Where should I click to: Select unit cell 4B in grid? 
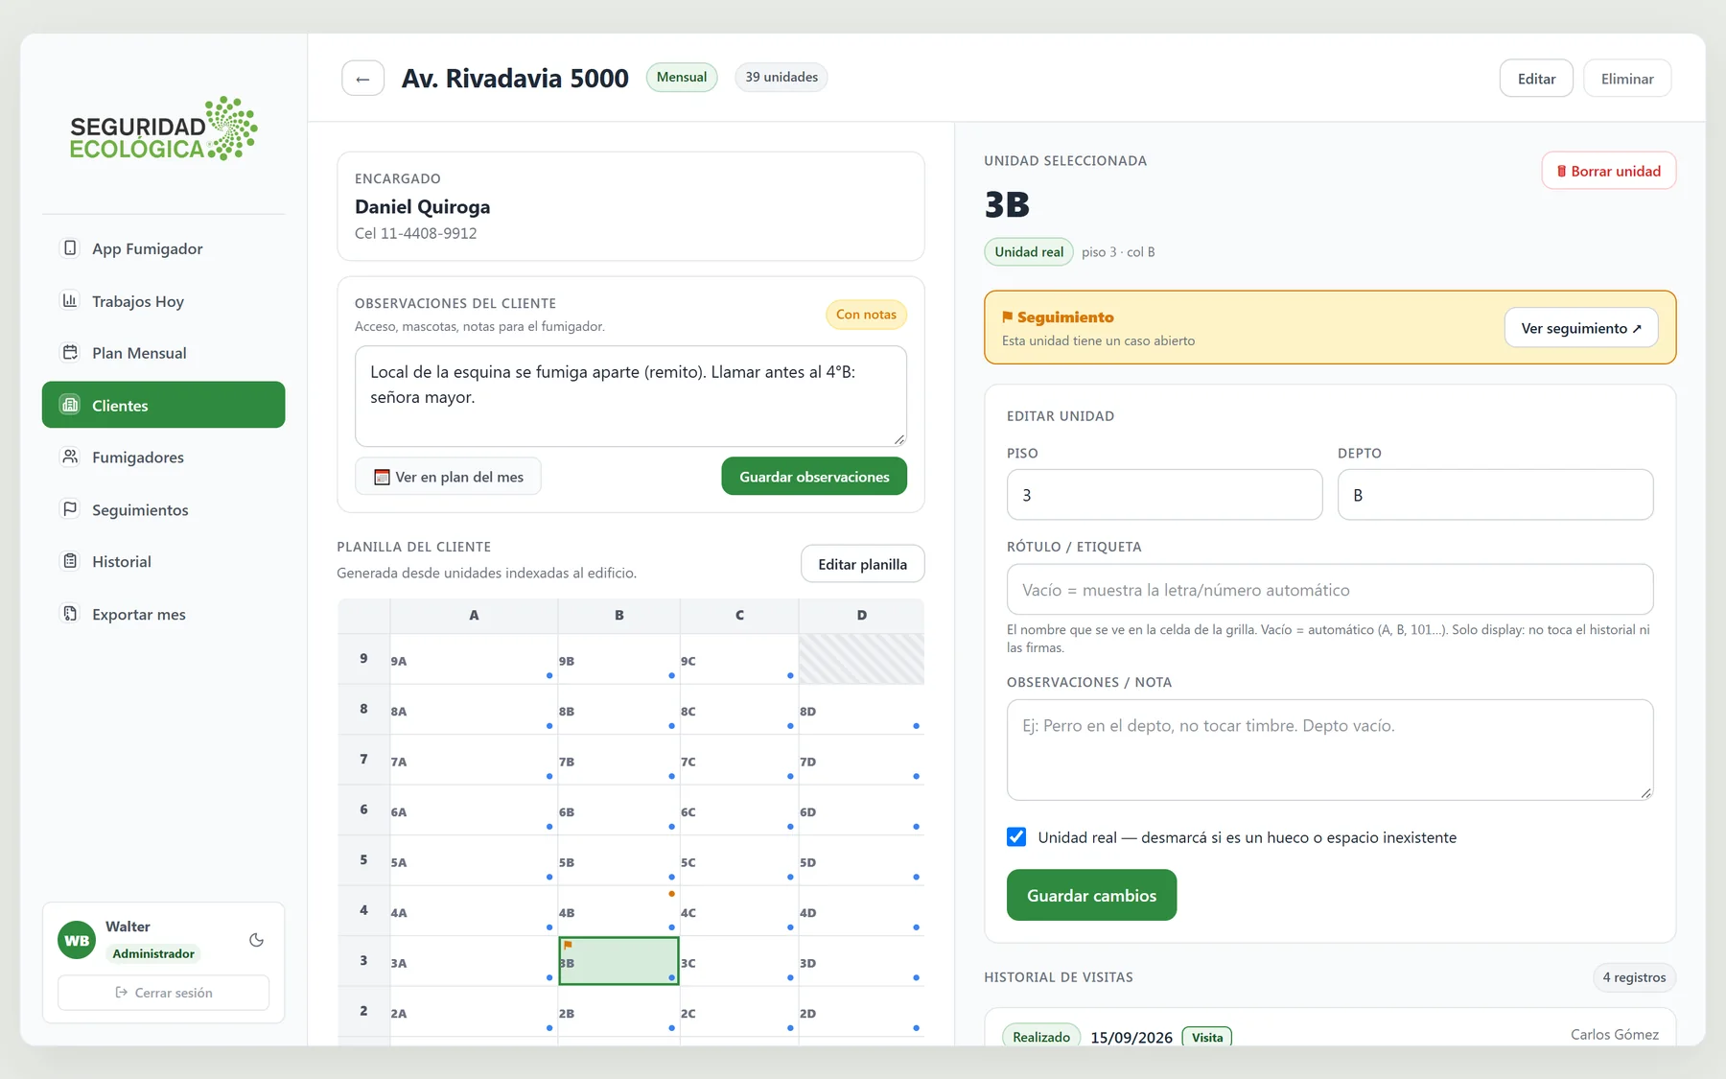point(618,911)
